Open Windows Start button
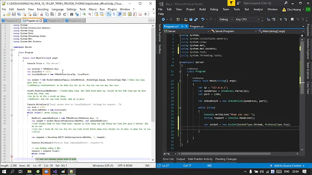This screenshot has width=312, height=175. (4, 172)
